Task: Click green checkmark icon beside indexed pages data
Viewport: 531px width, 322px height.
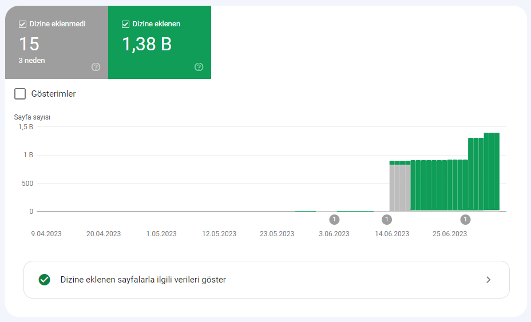Action: coord(45,280)
